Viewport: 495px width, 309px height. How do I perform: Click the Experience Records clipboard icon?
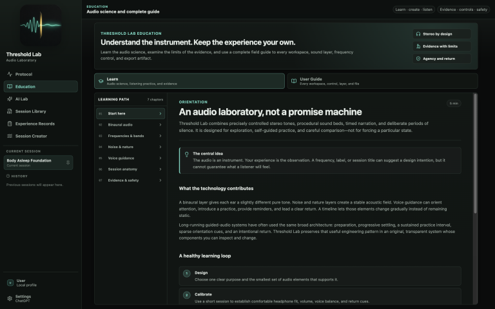pyautogui.click(x=10, y=124)
